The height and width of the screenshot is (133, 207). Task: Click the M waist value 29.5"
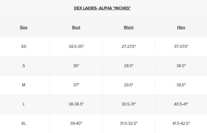click(x=129, y=85)
